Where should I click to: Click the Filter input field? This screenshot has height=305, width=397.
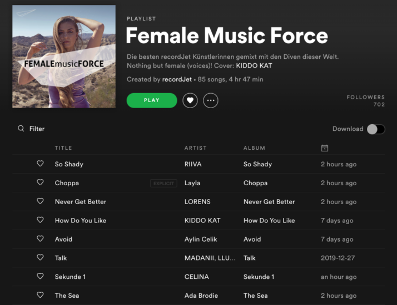(37, 129)
